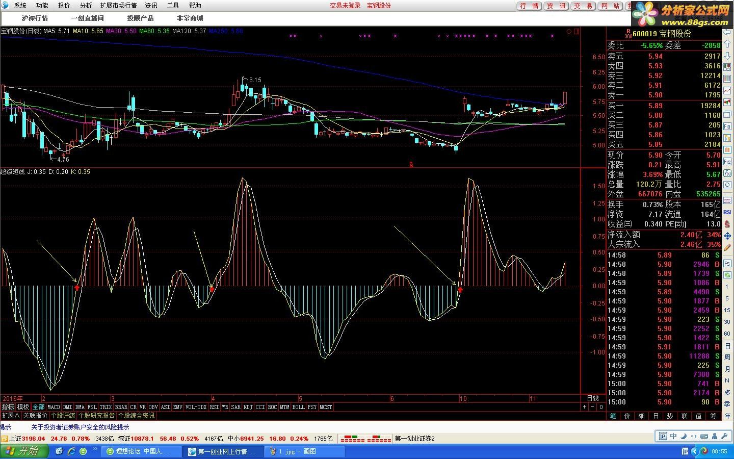
Task: Click the 行情 button at top right
Action: [x=529, y=6]
